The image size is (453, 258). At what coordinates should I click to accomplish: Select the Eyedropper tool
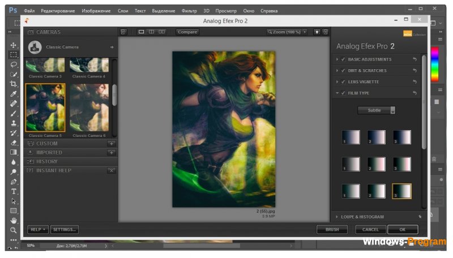tap(13, 94)
